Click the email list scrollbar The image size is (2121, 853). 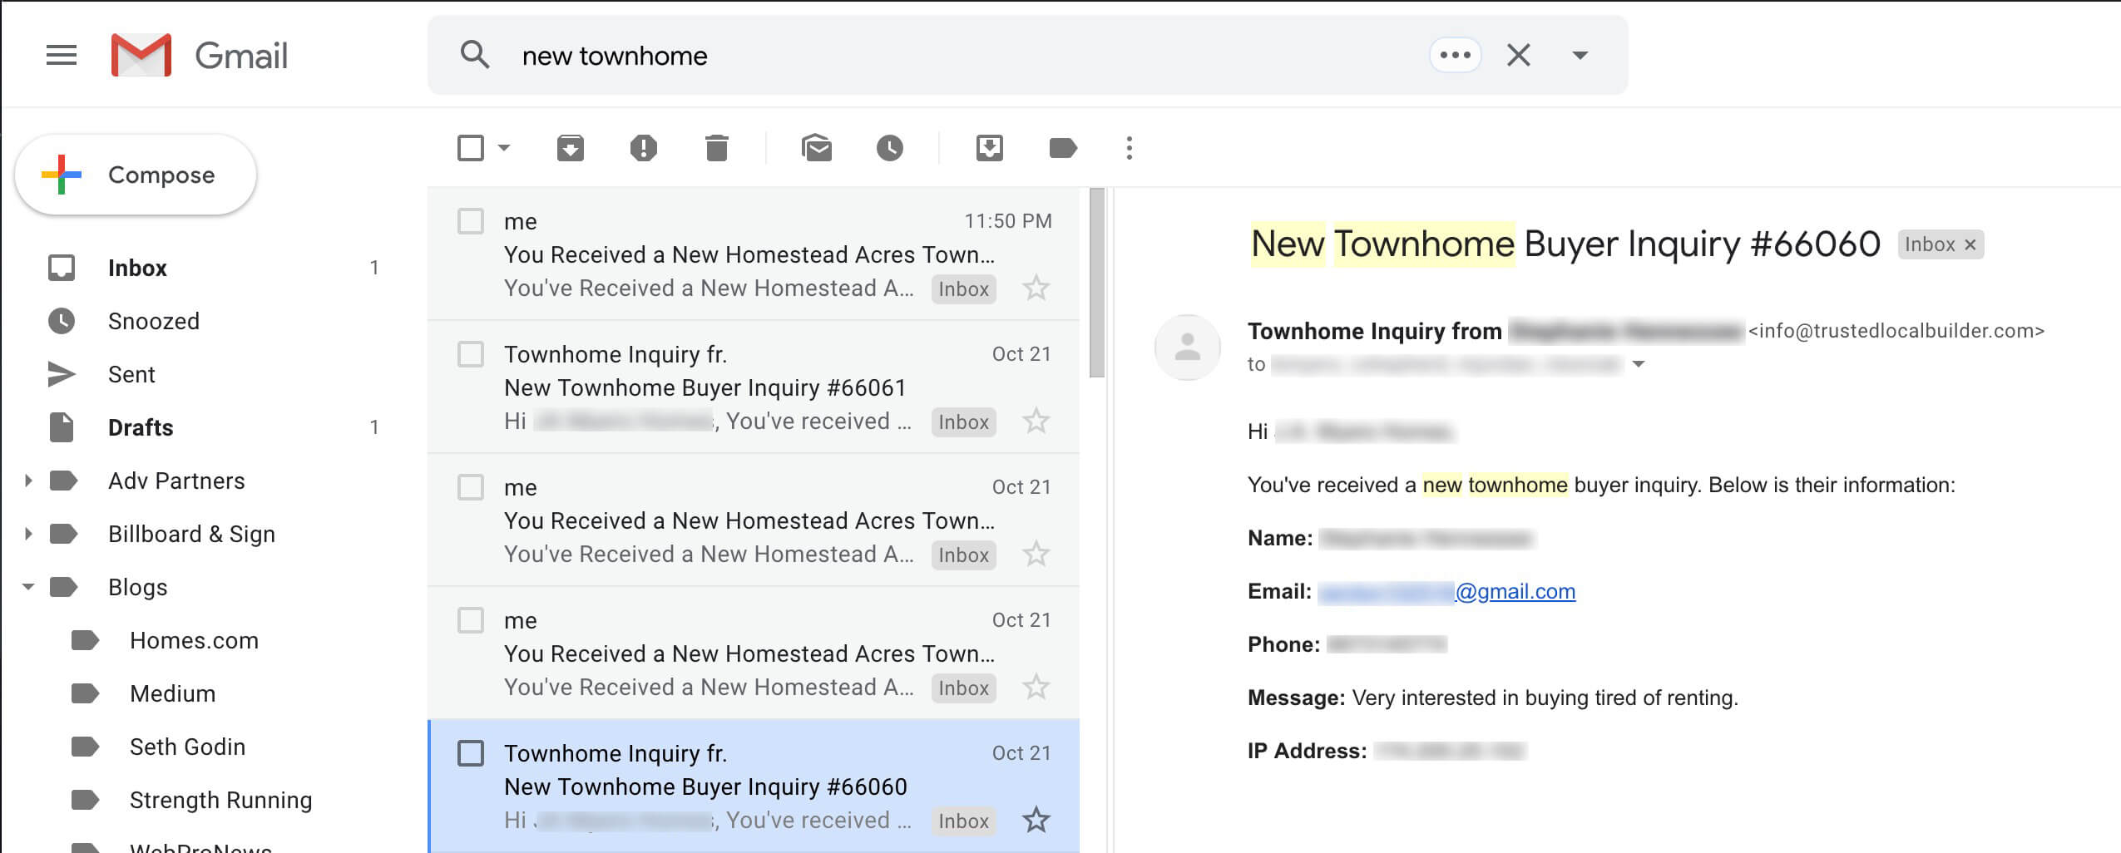point(1096,283)
